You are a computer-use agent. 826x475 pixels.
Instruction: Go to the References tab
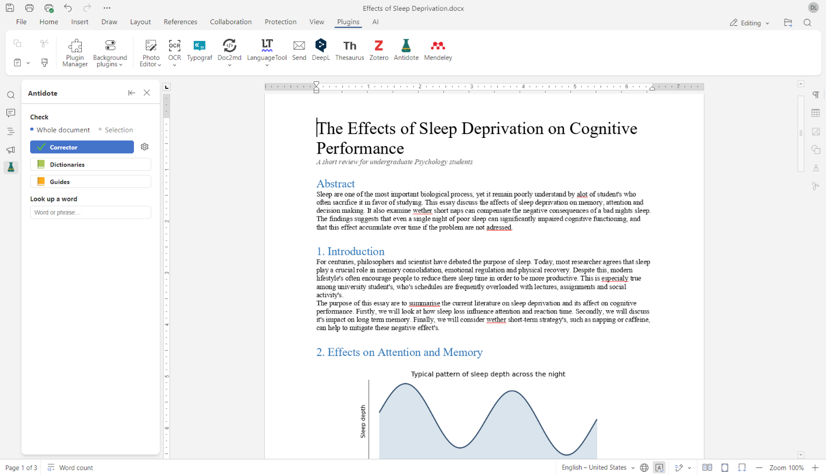(180, 22)
